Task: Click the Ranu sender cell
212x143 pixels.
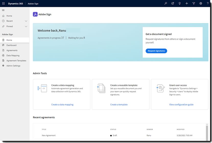Action: click(x=149, y=135)
